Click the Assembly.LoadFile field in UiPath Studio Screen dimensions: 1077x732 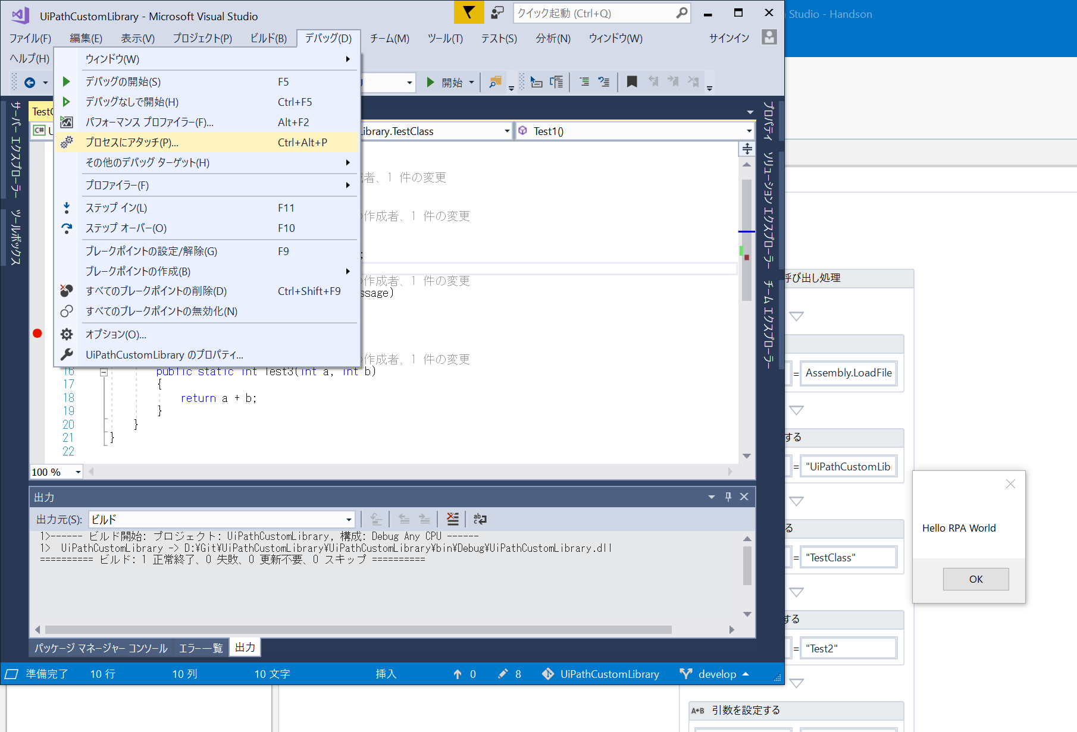[849, 373]
